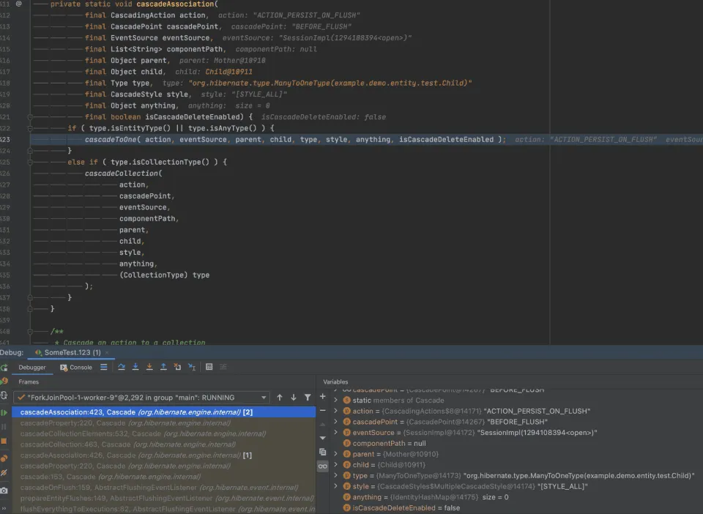Expand the action variable node
The width and height of the screenshot is (703, 514).
pyautogui.click(x=336, y=411)
